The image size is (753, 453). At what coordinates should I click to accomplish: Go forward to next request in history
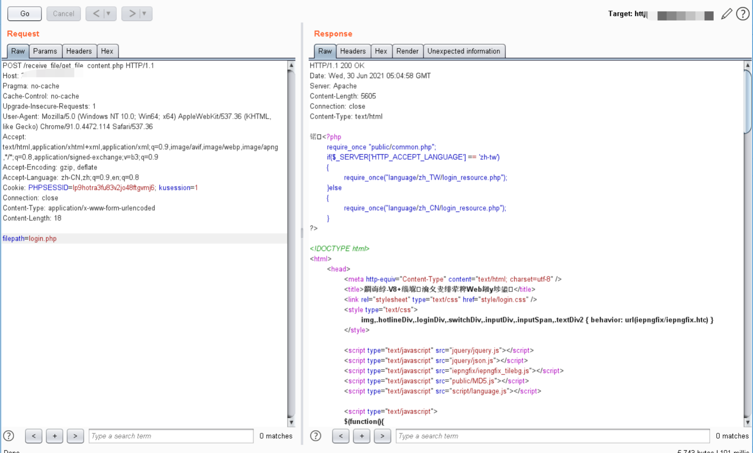click(131, 14)
